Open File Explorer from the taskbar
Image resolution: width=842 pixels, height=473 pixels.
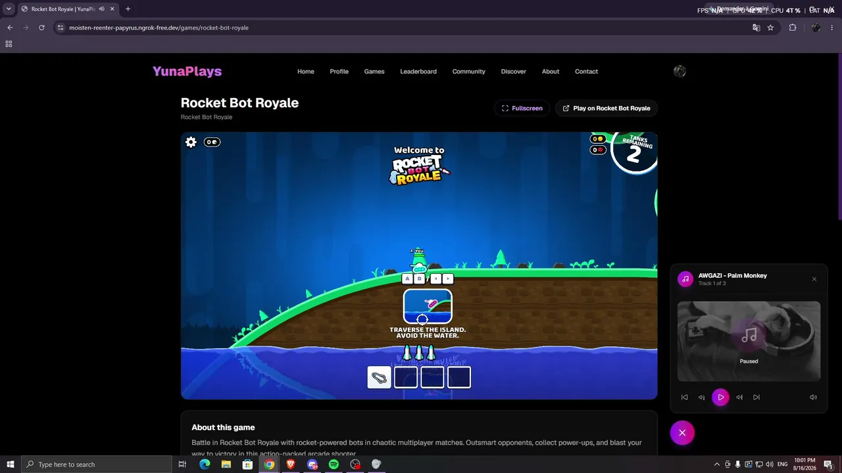click(x=226, y=464)
